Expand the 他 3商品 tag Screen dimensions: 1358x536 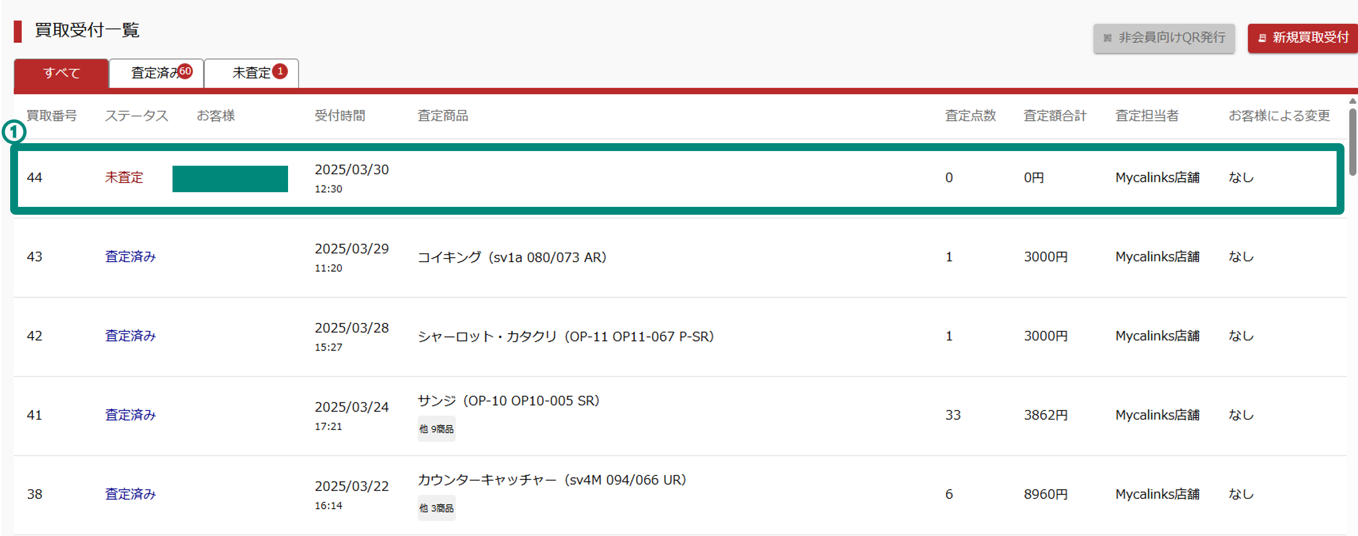(436, 508)
